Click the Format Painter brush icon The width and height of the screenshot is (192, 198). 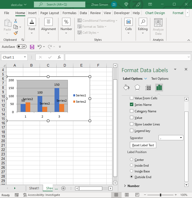[x=16, y=33]
